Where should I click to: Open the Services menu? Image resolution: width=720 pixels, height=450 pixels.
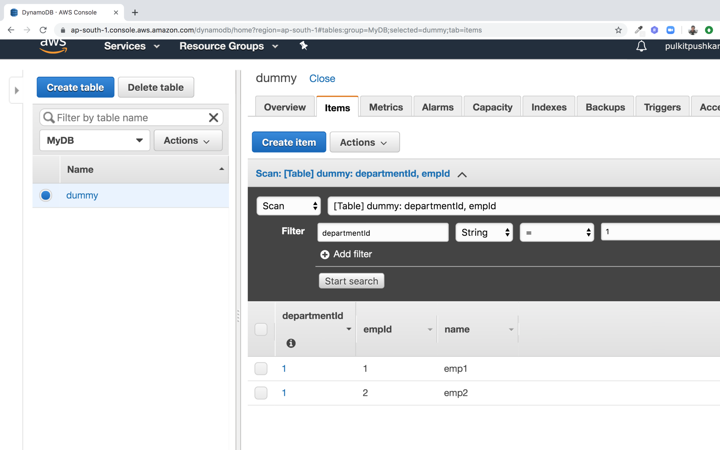pos(132,46)
